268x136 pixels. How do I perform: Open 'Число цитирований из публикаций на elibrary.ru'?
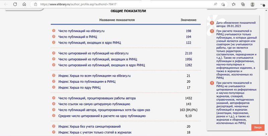[x=93, y=53]
